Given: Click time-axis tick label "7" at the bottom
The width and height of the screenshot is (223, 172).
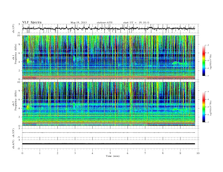Looking at the screenshot, I should click(145, 153).
